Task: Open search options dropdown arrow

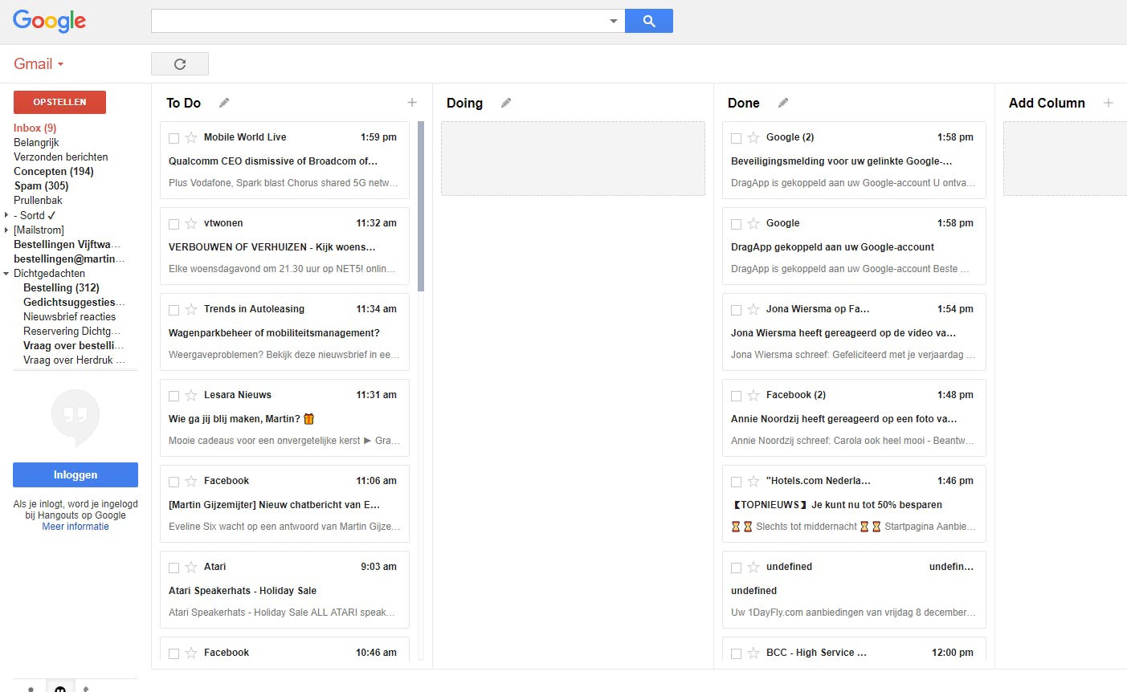Action: pos(614,21)
